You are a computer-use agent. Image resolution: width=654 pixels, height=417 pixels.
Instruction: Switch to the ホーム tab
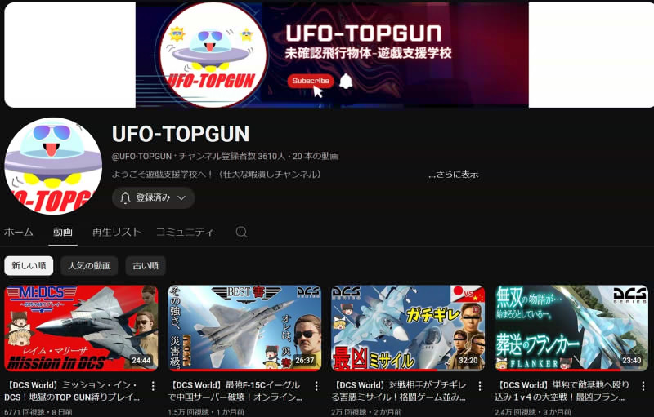pyautogui.click(x=18, y=232)
